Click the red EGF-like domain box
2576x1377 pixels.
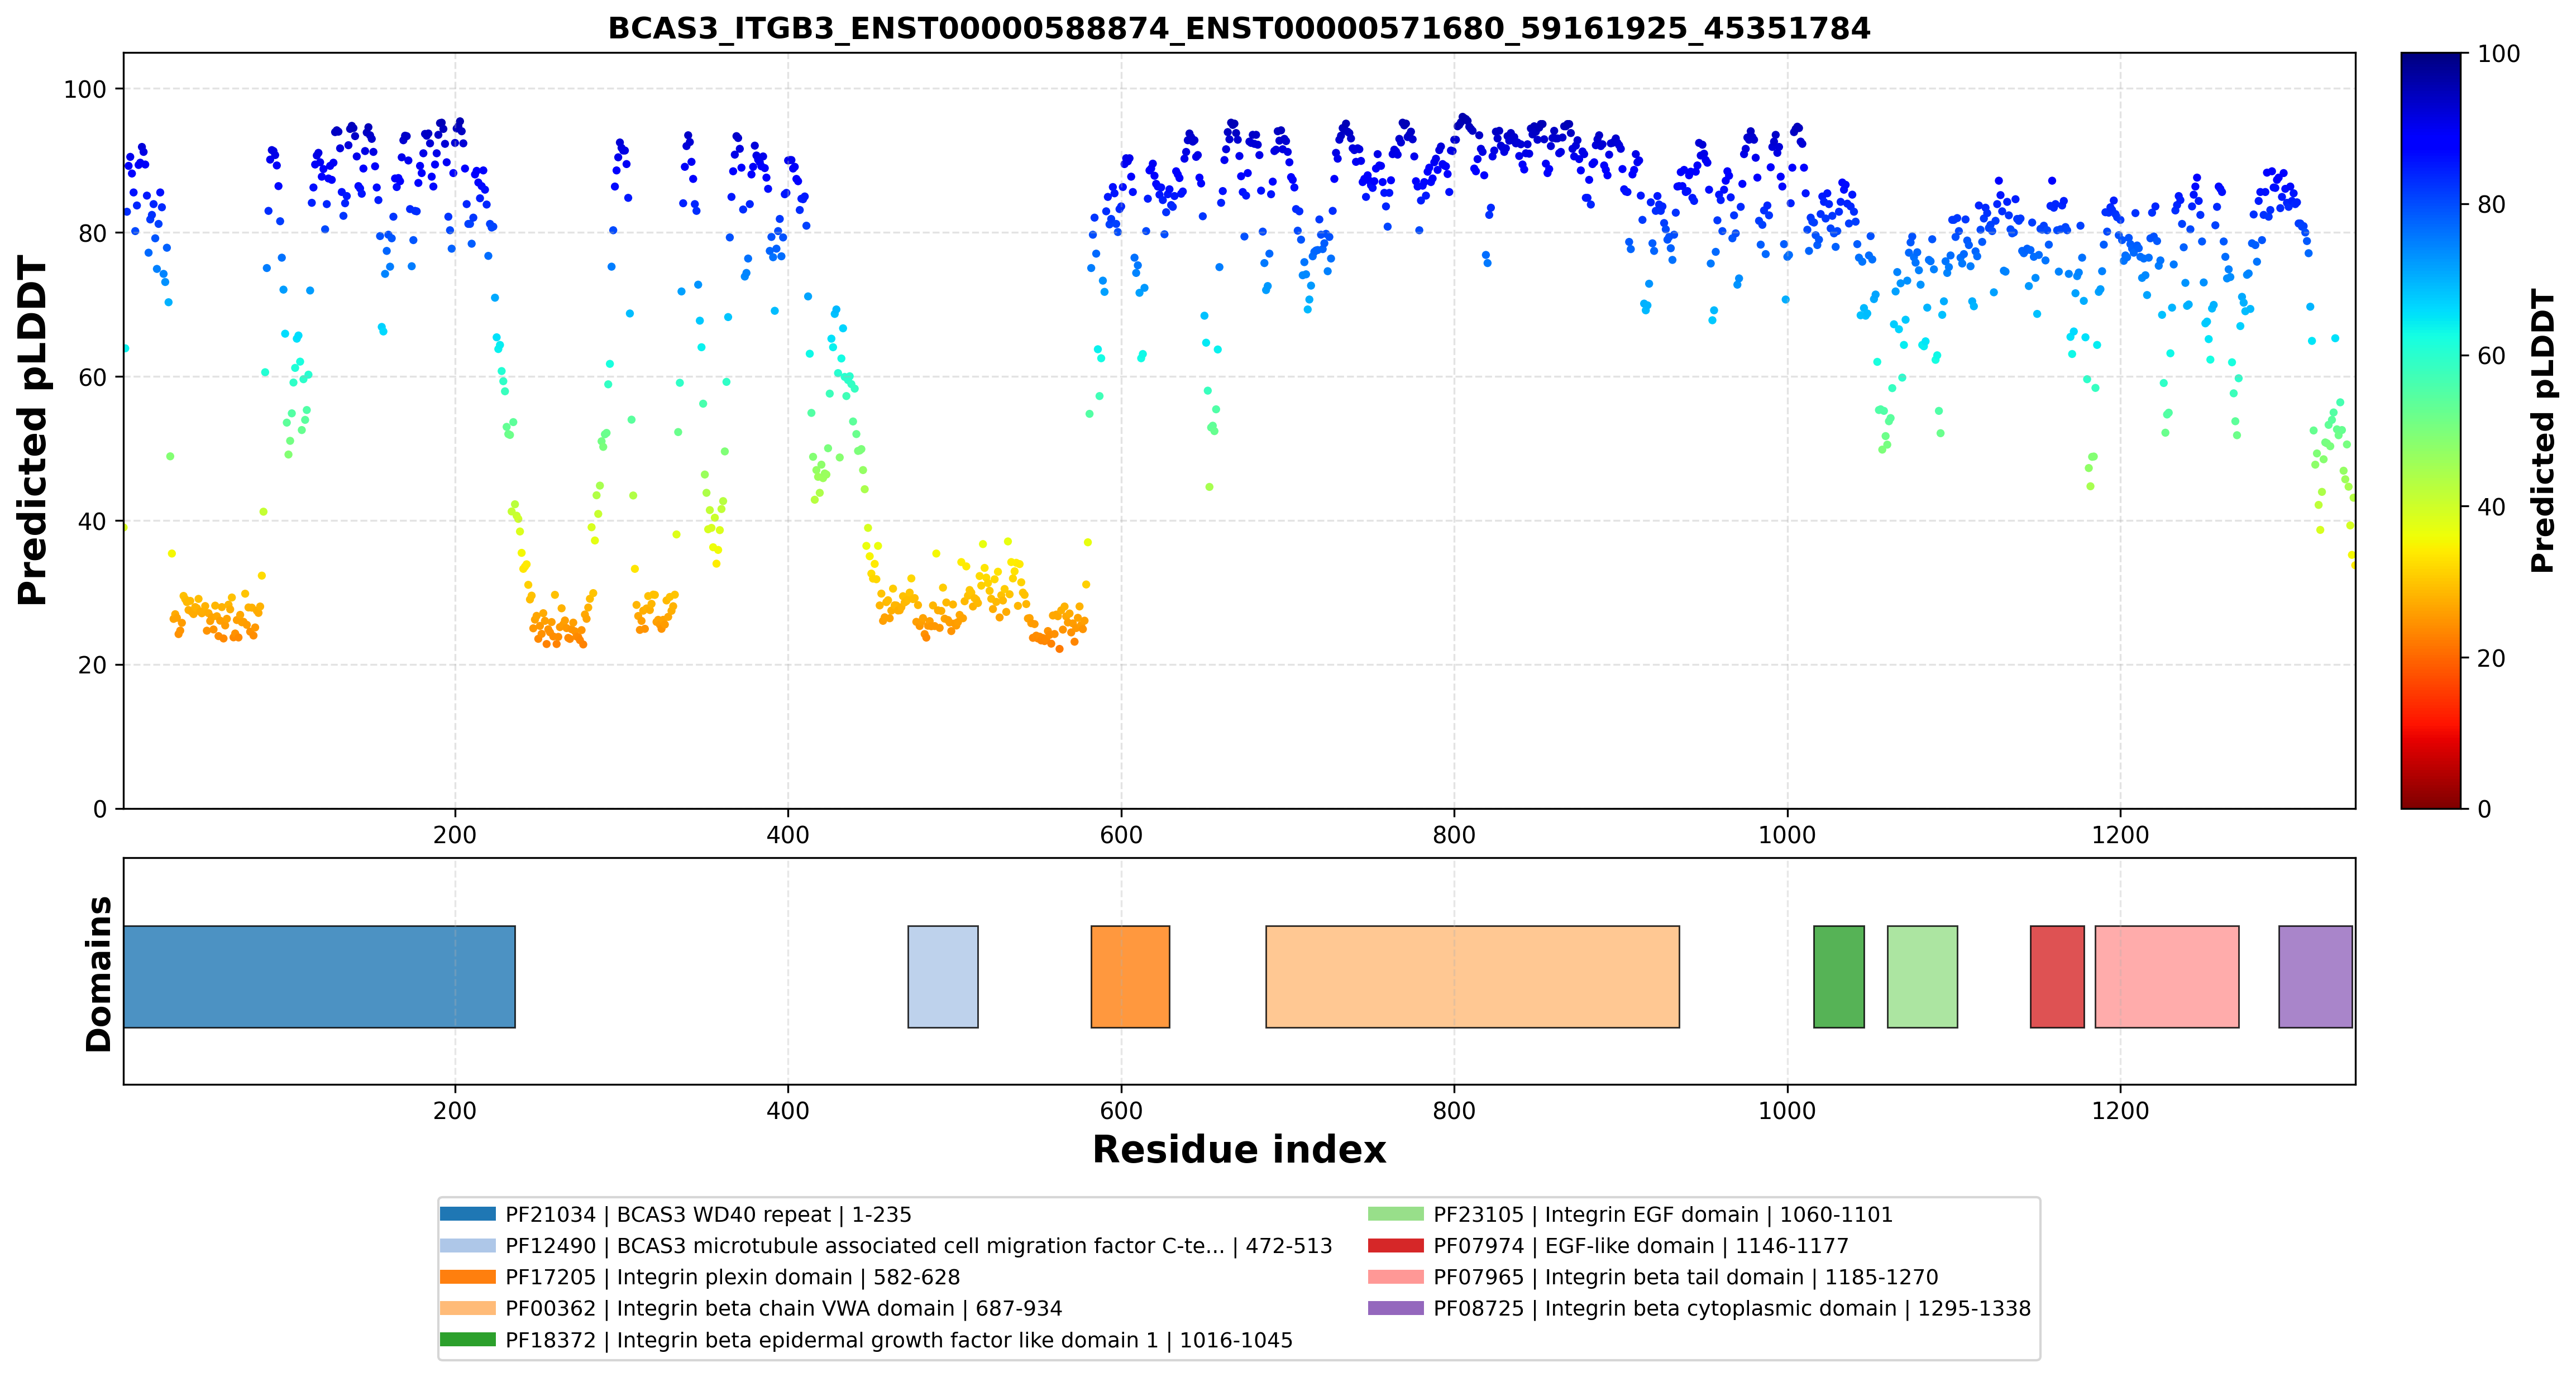point(2057,976)
